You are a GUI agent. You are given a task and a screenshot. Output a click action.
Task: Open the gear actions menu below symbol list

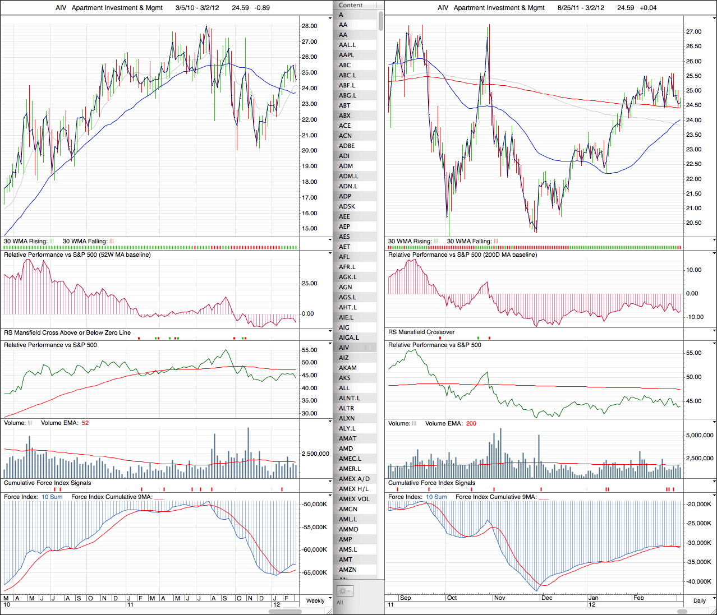click(x=344, y=591)
